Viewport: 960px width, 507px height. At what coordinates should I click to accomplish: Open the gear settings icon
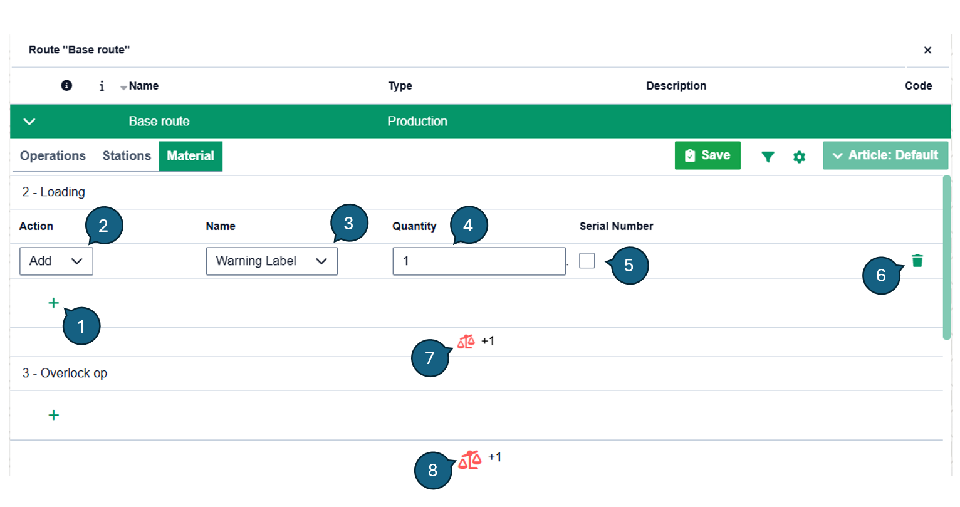click(x=799, y=157)
